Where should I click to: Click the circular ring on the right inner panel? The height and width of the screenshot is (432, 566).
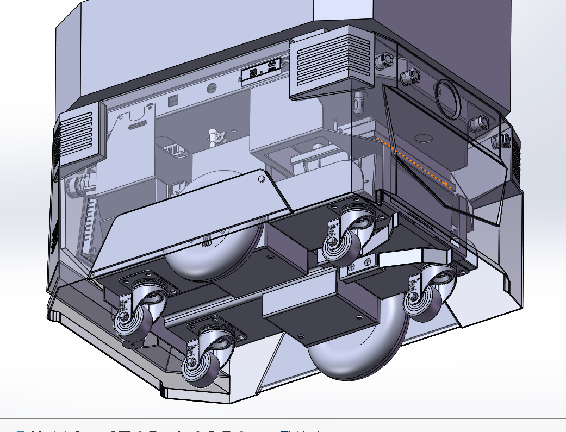tap(448, 98)
